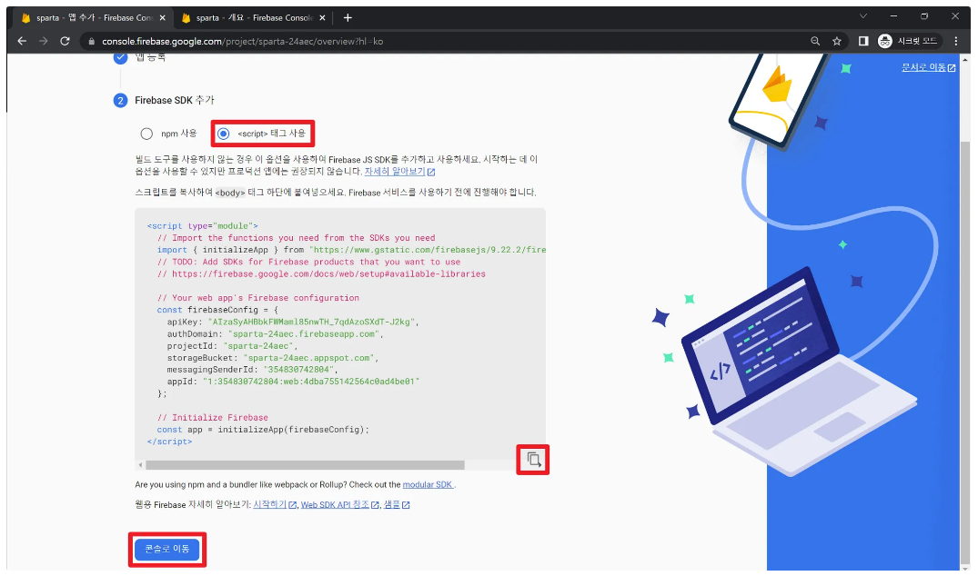Click the authDomain value in the code
The height and width of the screenshot is (576, 978).
click(x=305, y=333)
